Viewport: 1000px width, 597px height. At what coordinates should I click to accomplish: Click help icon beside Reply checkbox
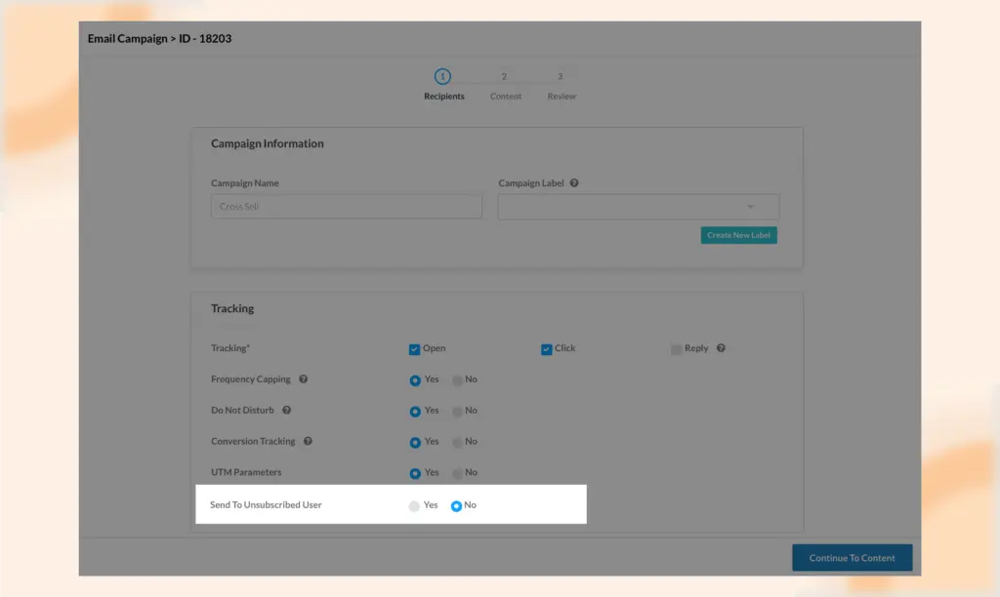[721, 348]
